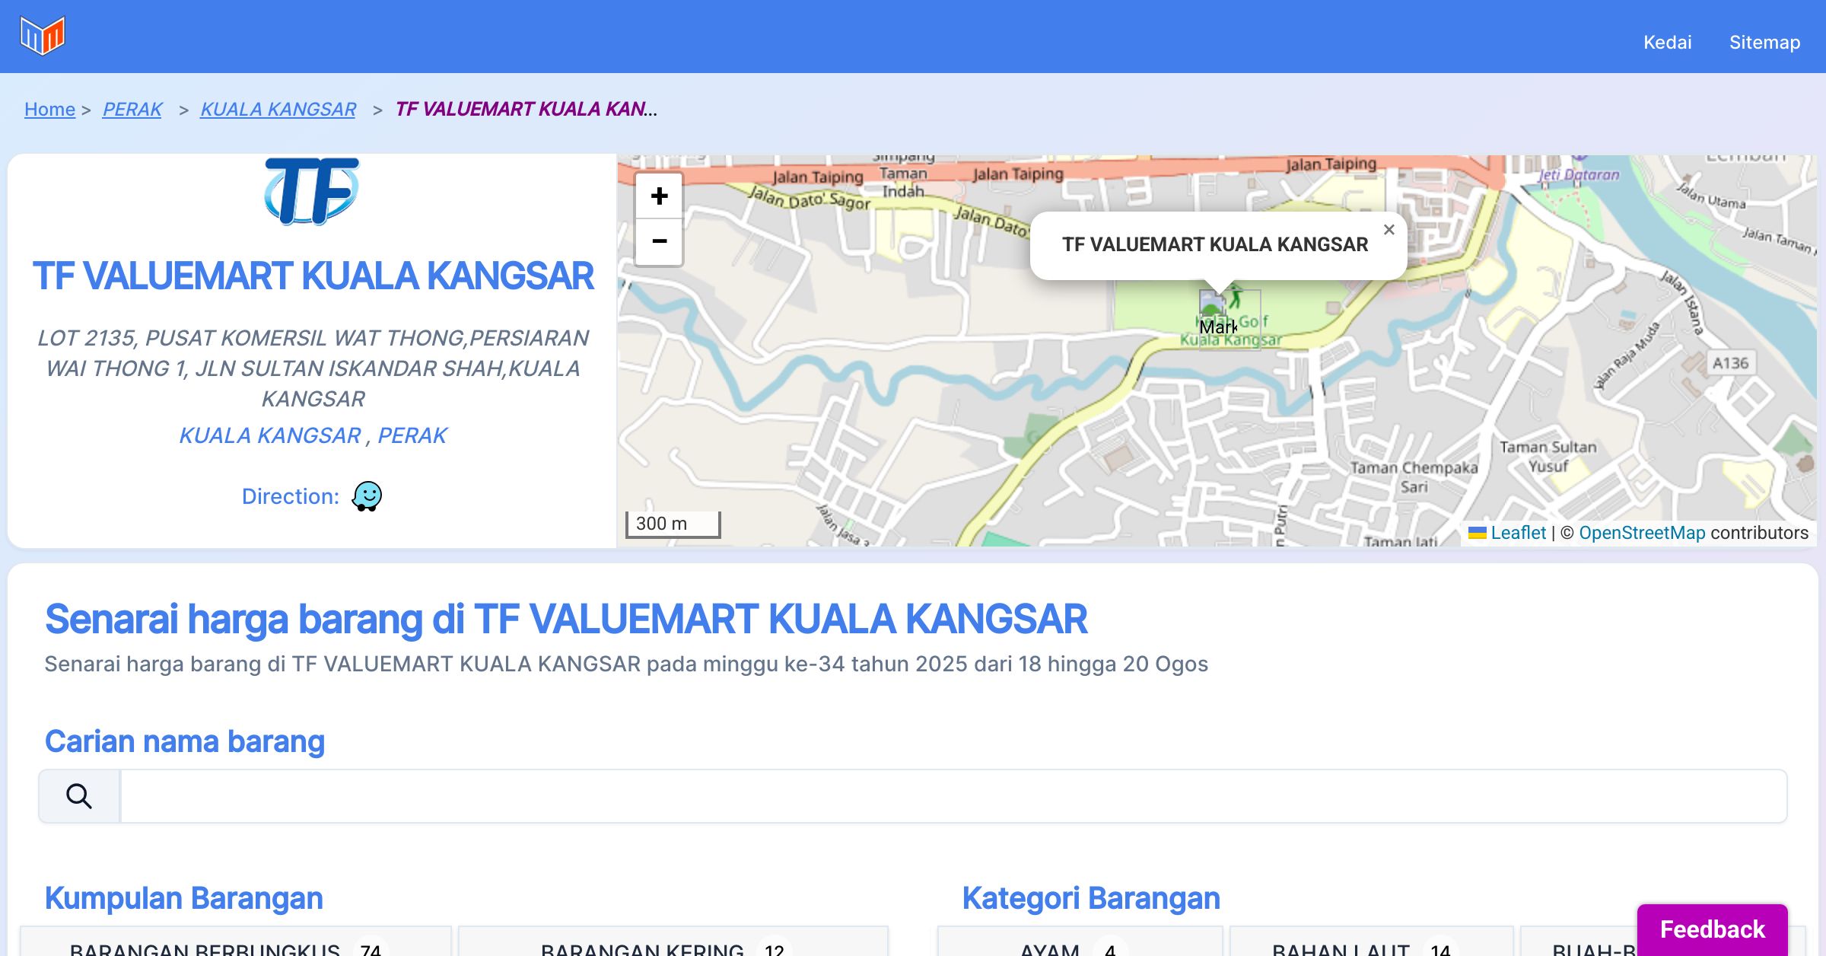Zoom out on the map

click(x=659, y=242)
